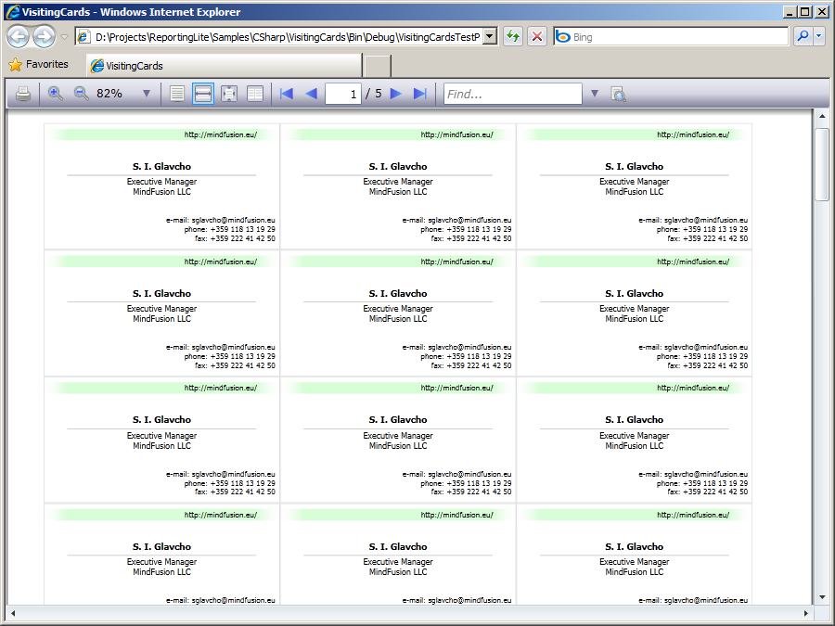Advance to the next page
Viewport: 835px width, 626px height.
coord(396,94)
